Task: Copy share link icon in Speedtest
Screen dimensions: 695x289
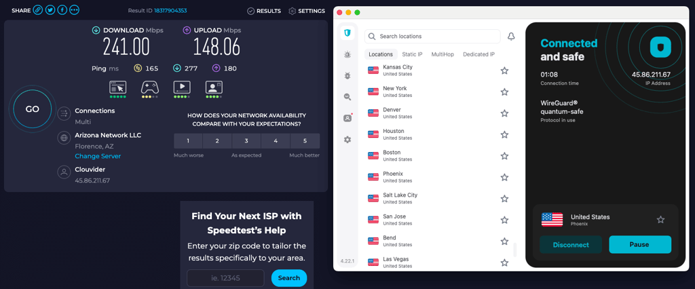Action: pos(38,9)
